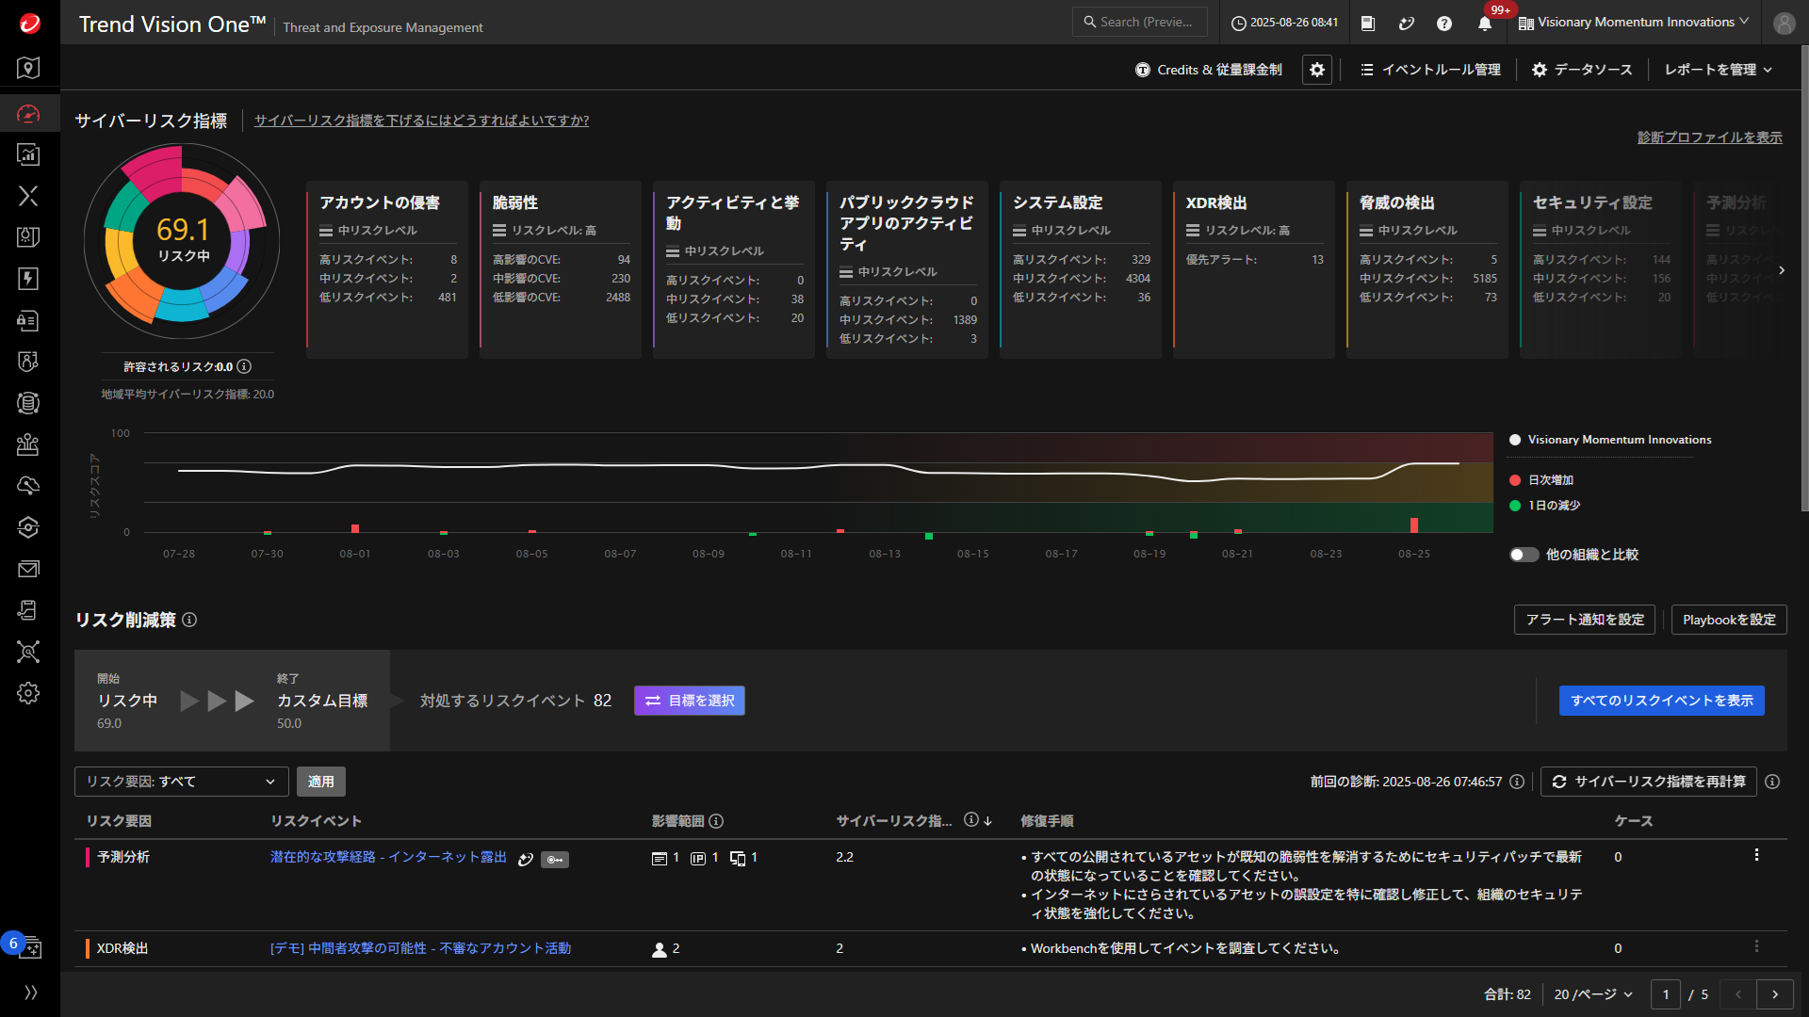1809x1017 pixels.
Task: Click the notification bell icon
Action: click(x=1485, y=24)
